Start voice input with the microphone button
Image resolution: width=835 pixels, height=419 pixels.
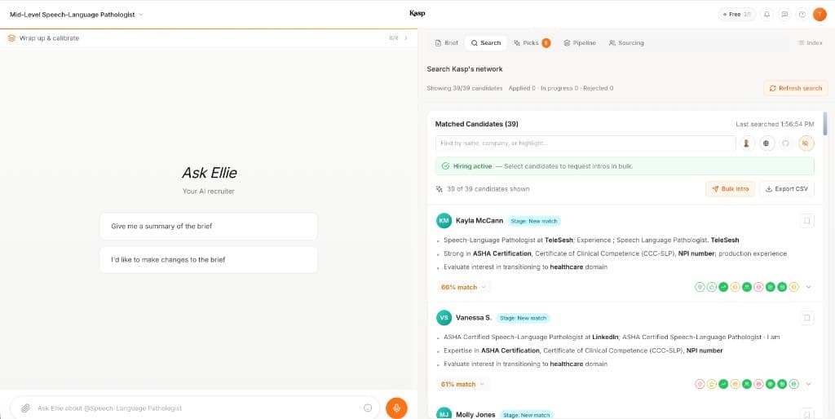coord(396,408)
